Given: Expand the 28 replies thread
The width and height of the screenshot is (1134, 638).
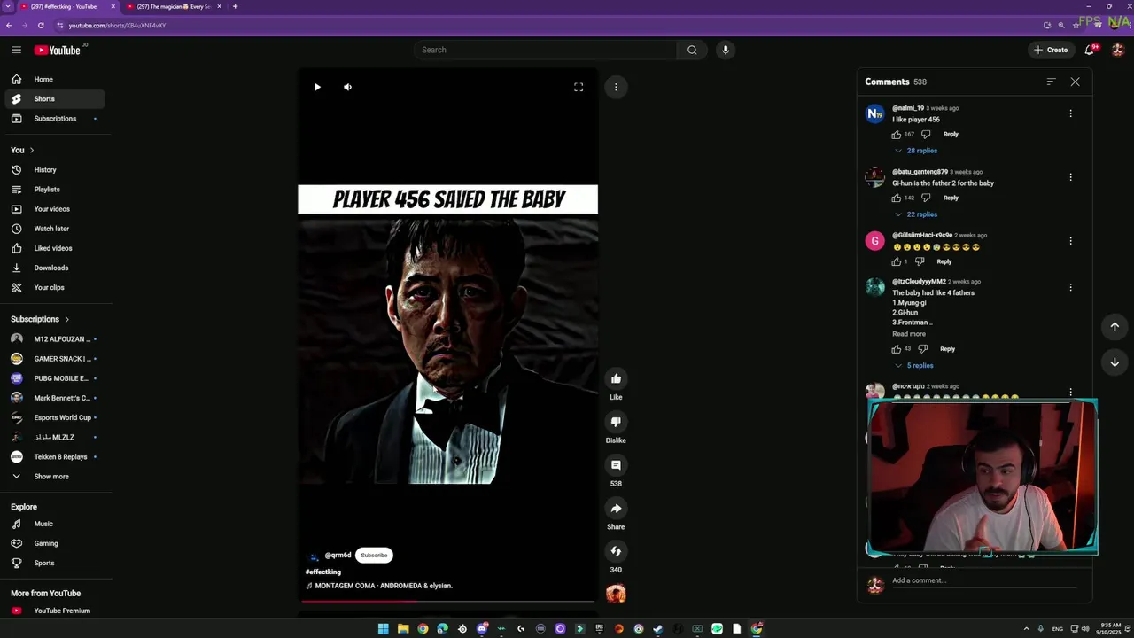Looking at the screenshot, I should (x=916, y=151).
